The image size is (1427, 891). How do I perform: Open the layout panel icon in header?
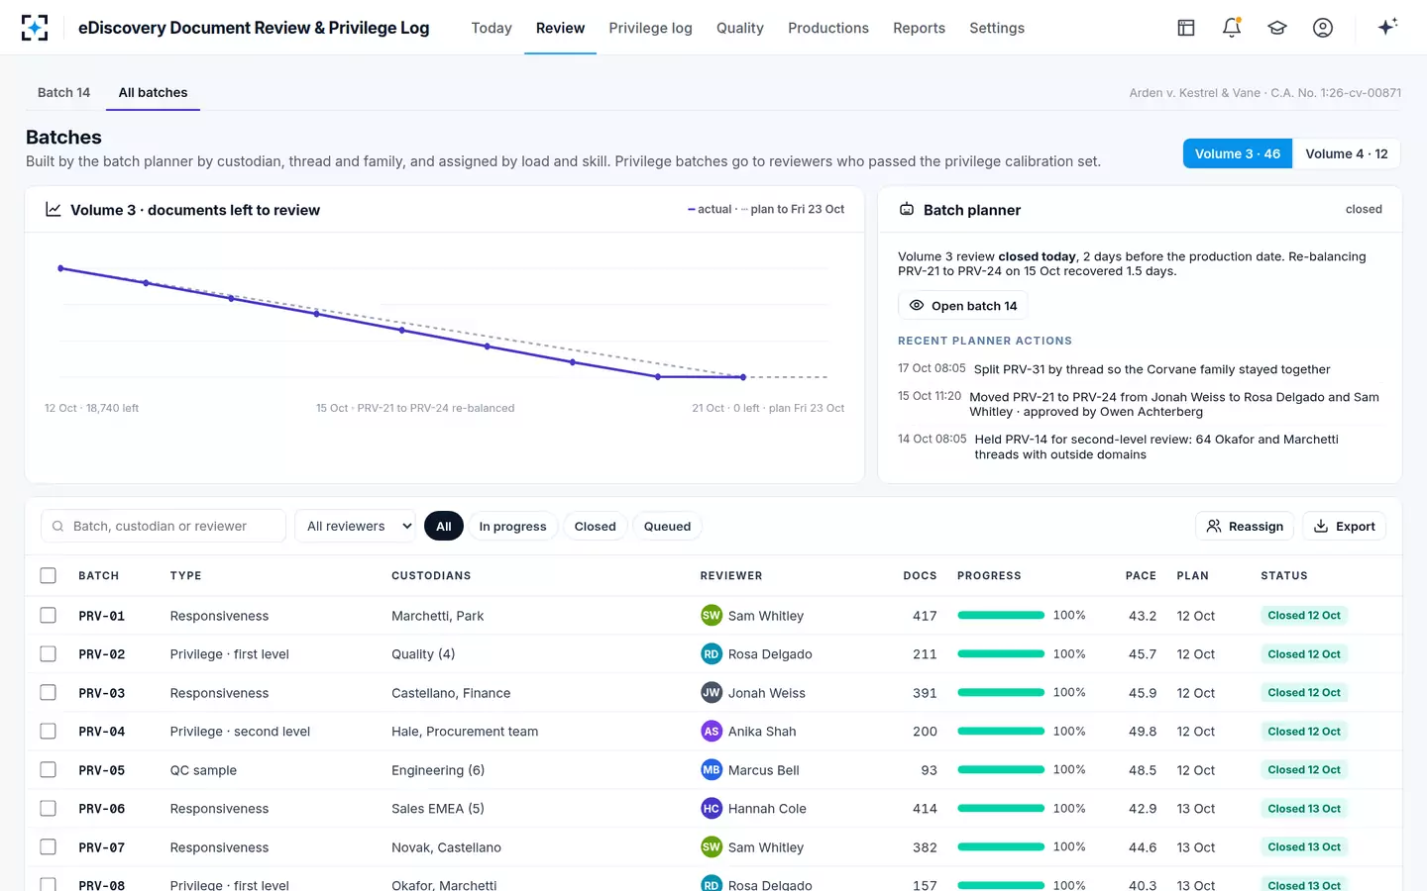1186,28
